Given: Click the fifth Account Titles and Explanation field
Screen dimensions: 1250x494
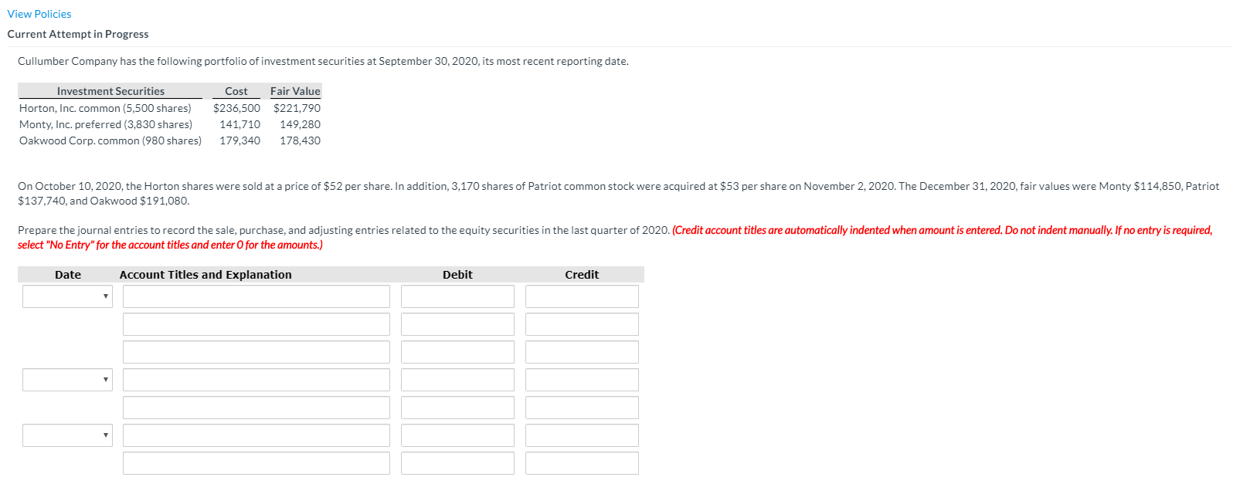Looking at the screenshot, I should (x=256, y=407).
